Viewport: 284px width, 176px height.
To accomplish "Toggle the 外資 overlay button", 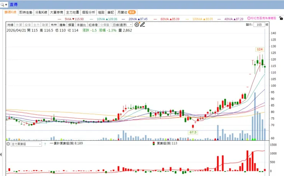I will [x=19, y=25].
